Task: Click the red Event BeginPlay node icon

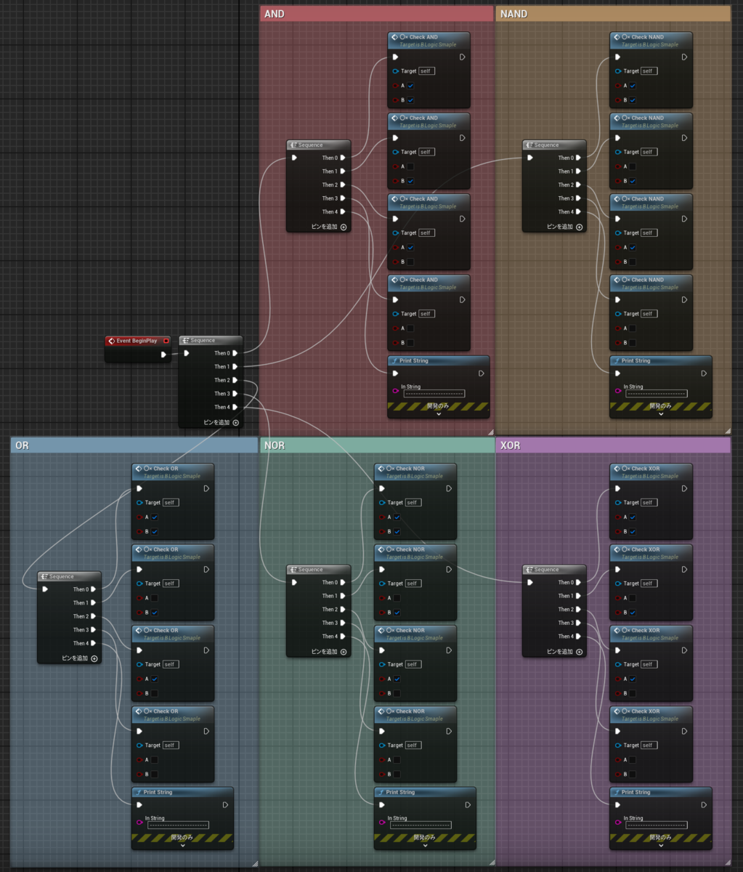Action: [112, 341]
